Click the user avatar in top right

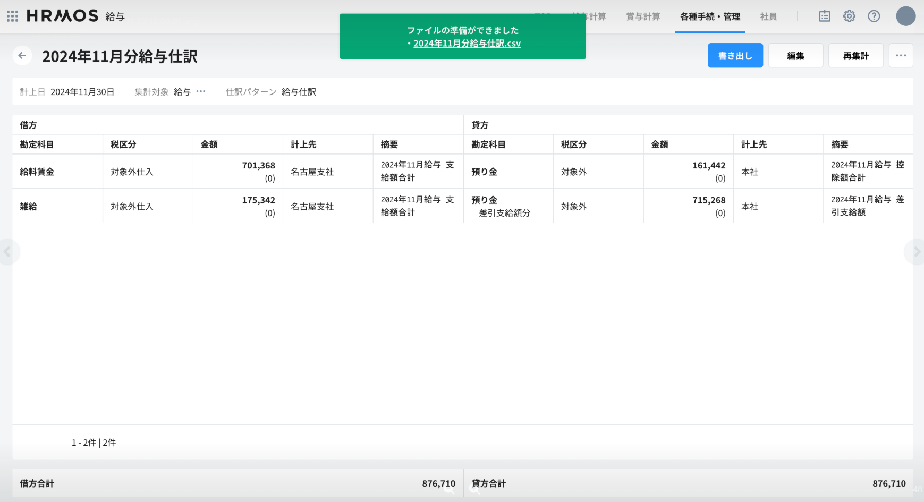click(905, 16)
